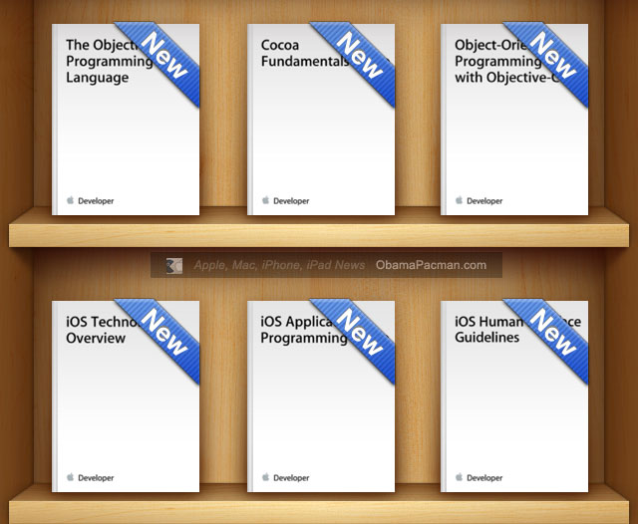Image resolution: width=638 pixels, height=524 pixels.
Task: Click the Apple logo on iOS Human Interface Guidelines
Action: (x=459, y=477)
